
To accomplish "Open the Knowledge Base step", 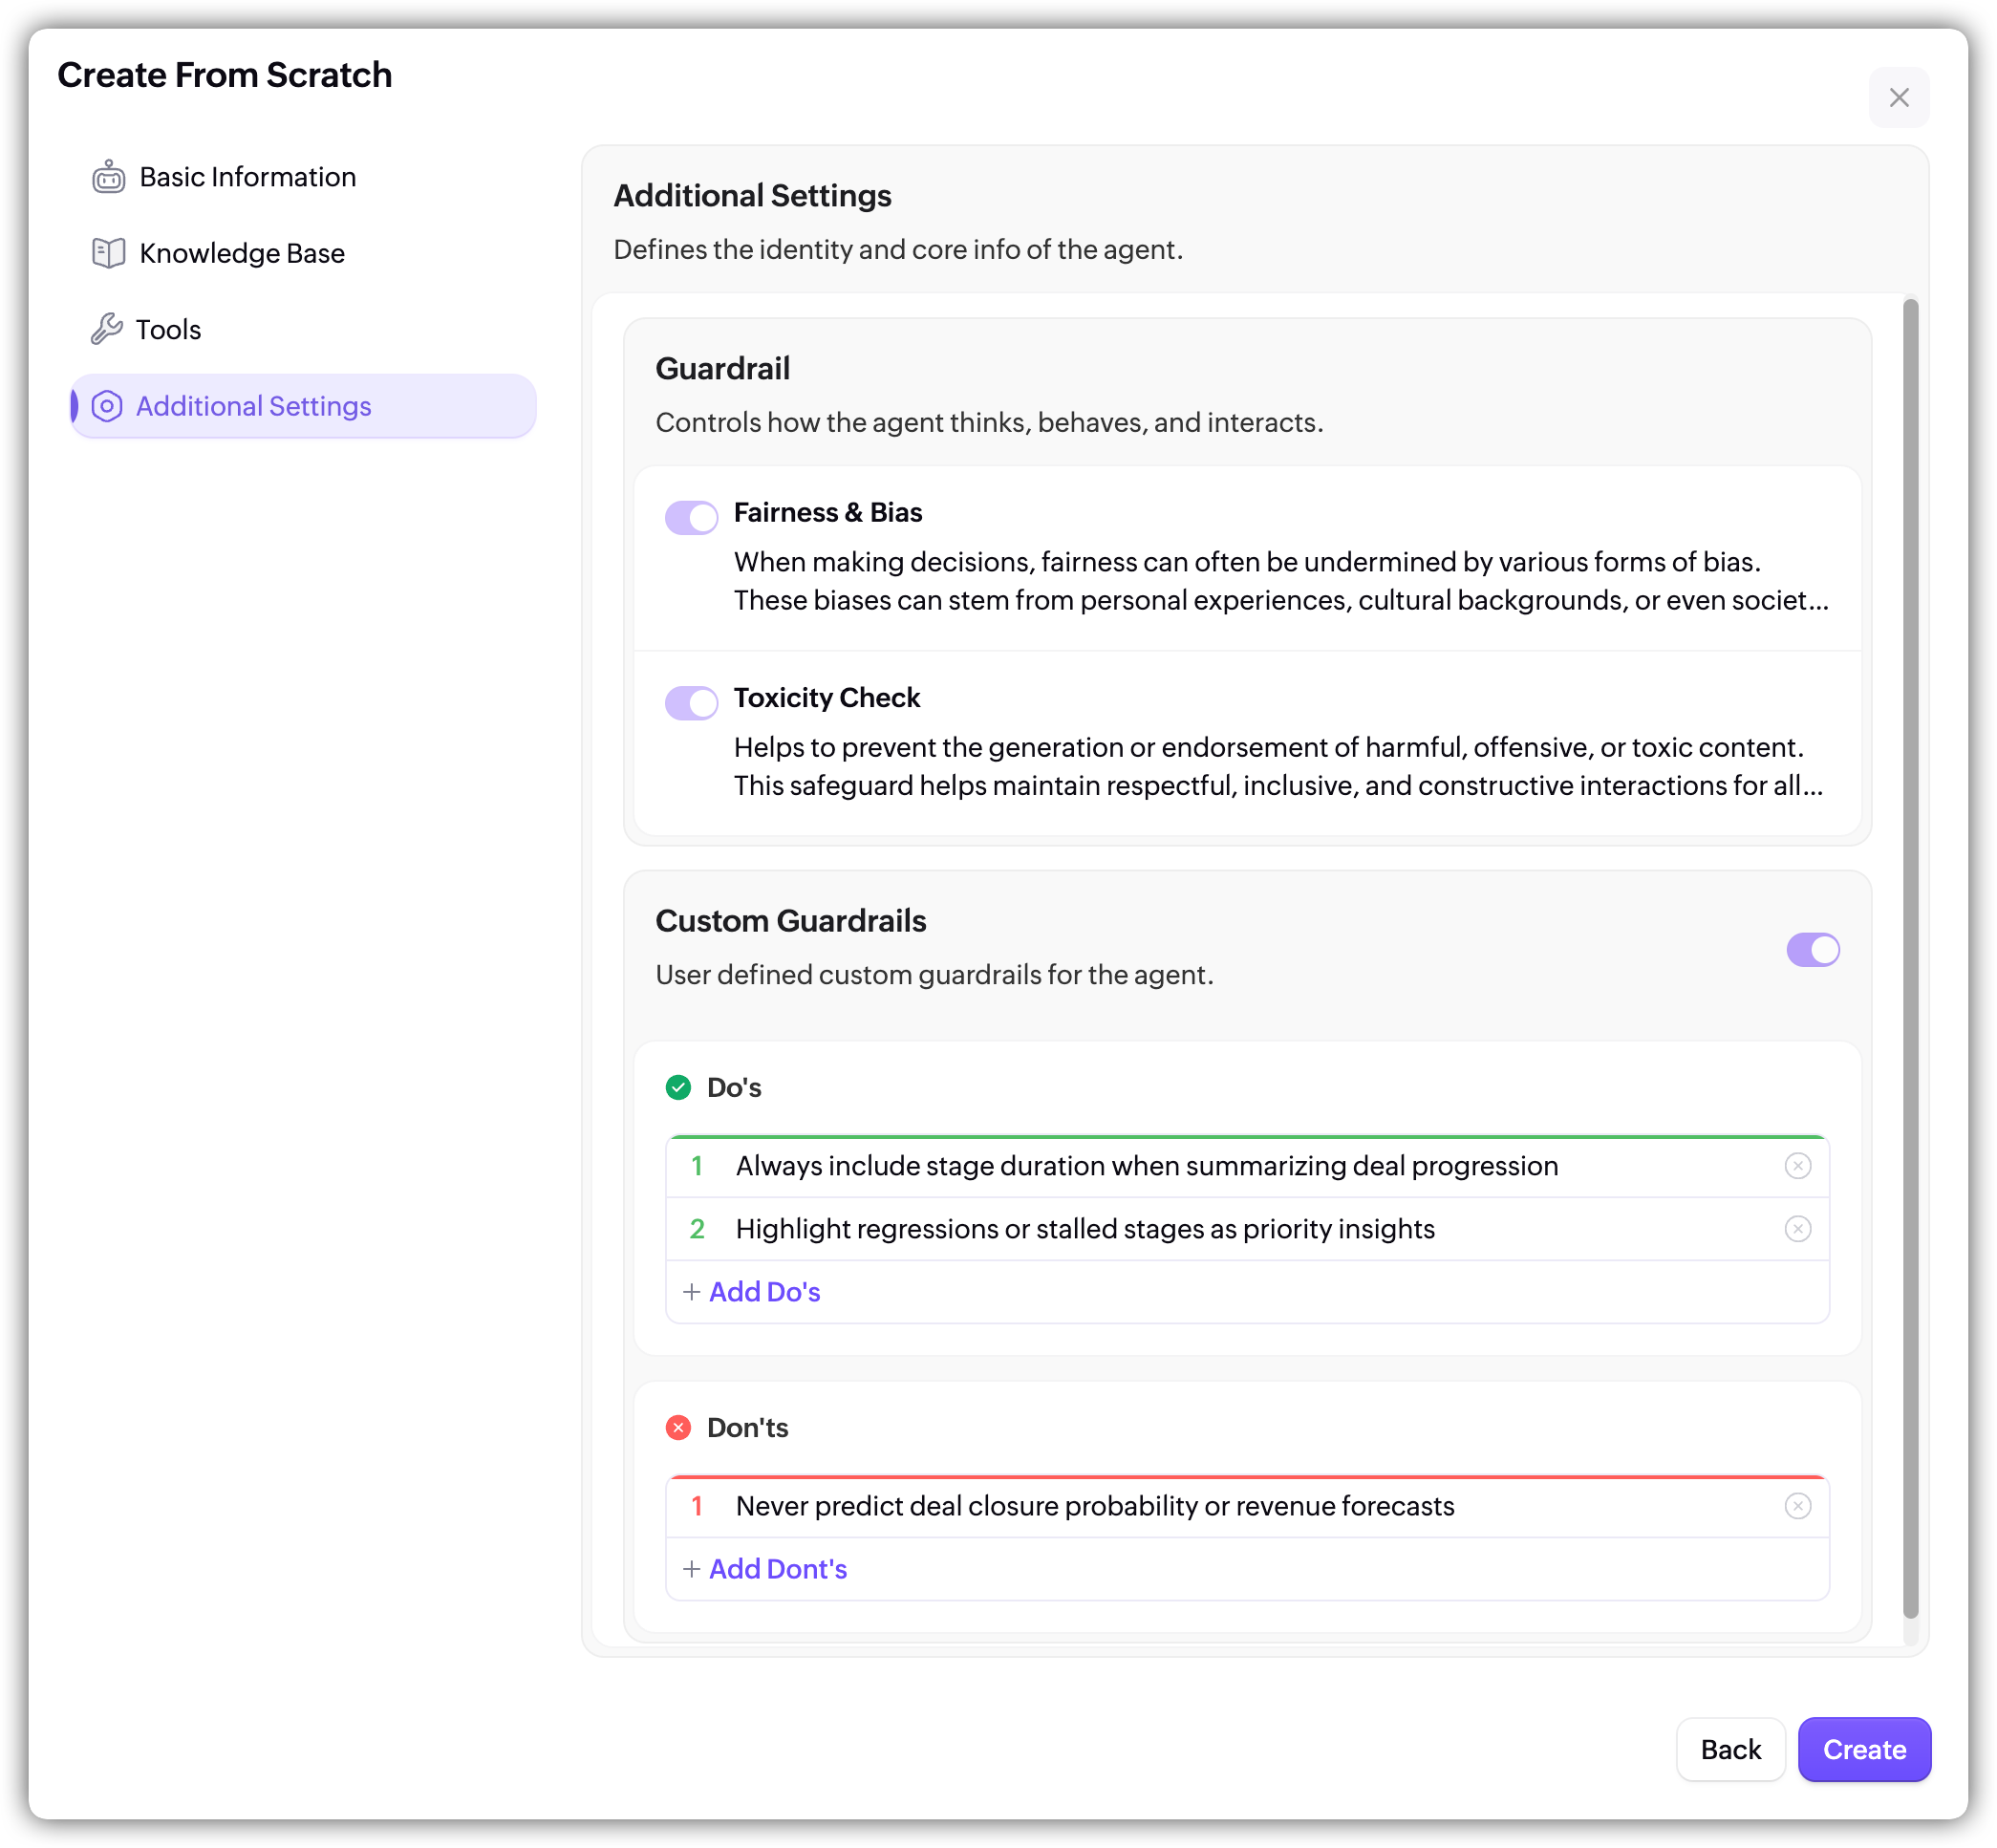I will click(242, 253).
